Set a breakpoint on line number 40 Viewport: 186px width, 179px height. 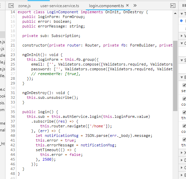tap(13, 136)
